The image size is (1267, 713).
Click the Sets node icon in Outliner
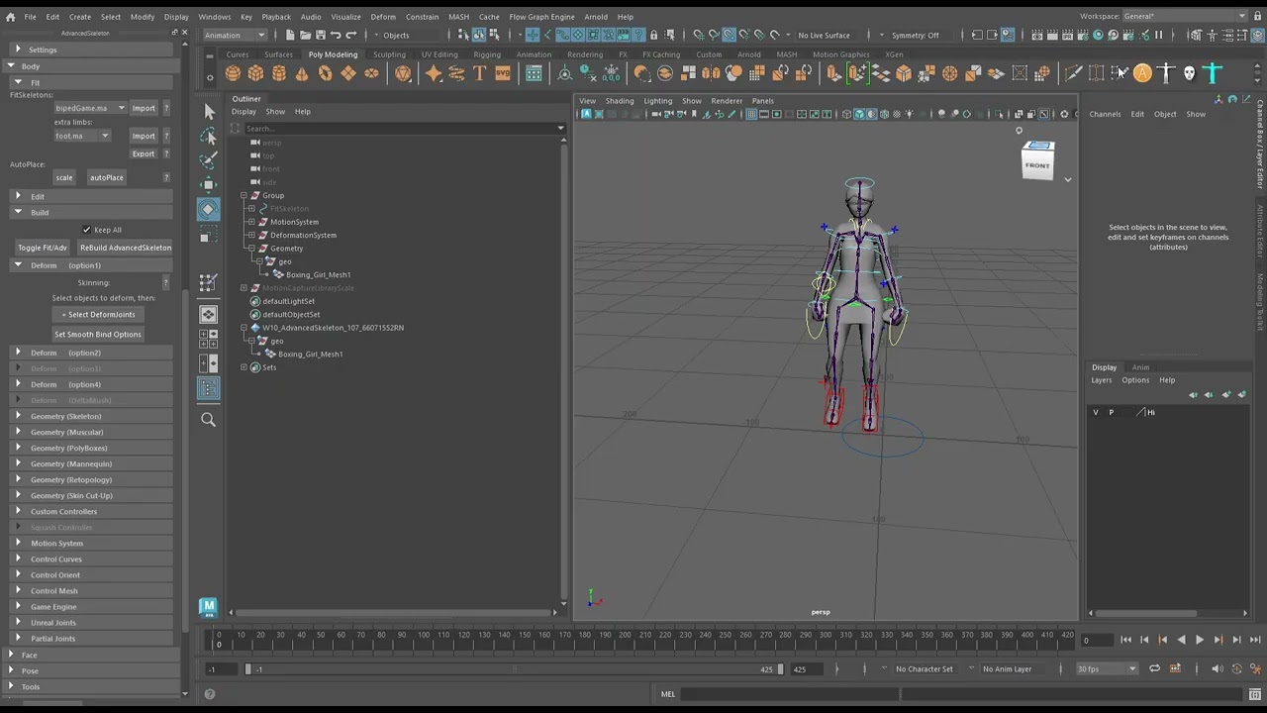[255, 367]
